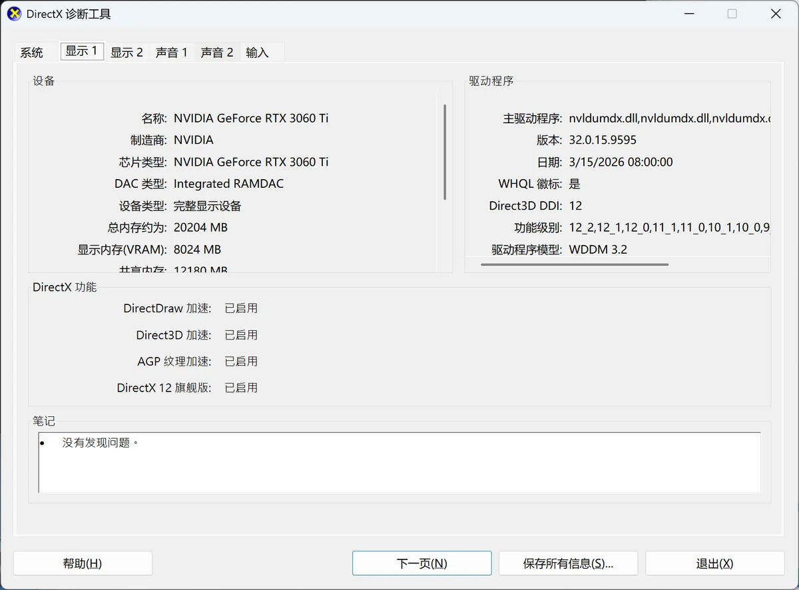Click the Direct3D DDI value 12

point(575,206)
